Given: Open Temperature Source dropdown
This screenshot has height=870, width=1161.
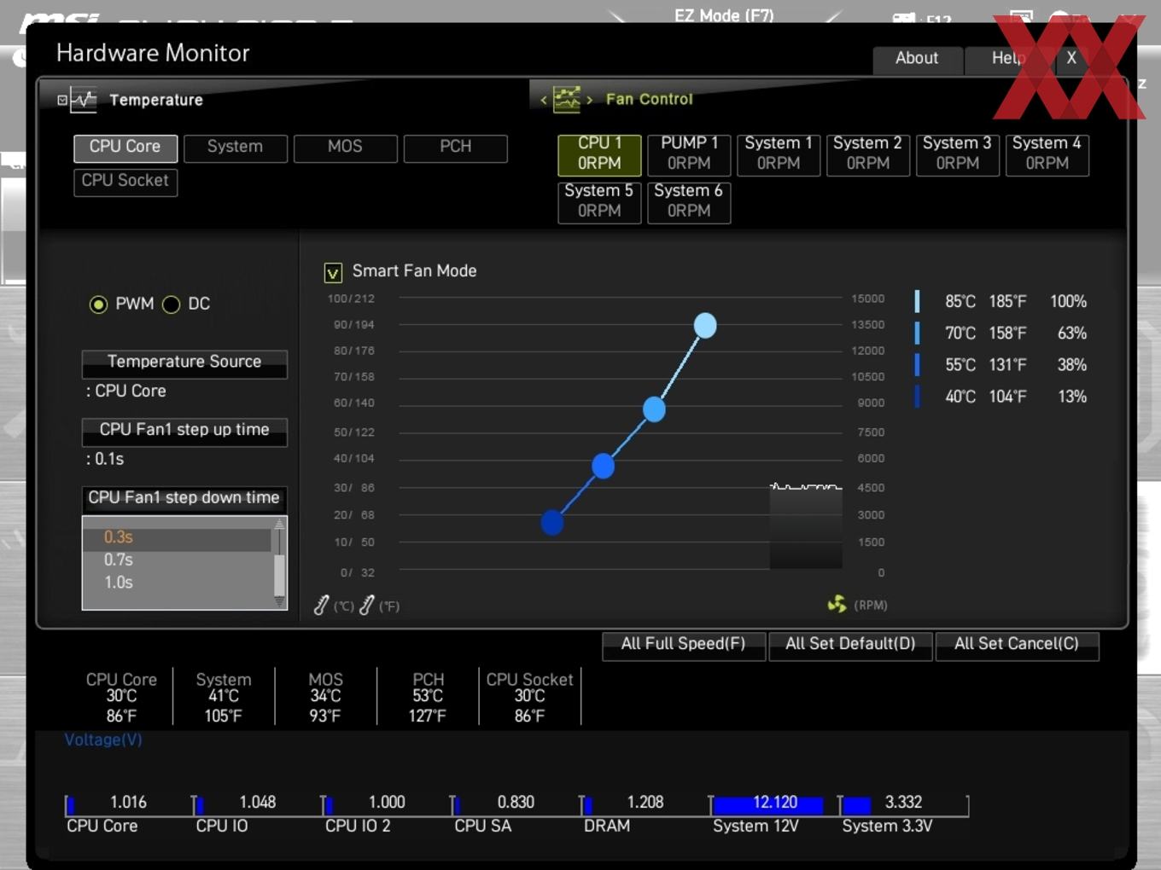Looking at the screenshot, I should pyautogui.click(x=184, y=363).
